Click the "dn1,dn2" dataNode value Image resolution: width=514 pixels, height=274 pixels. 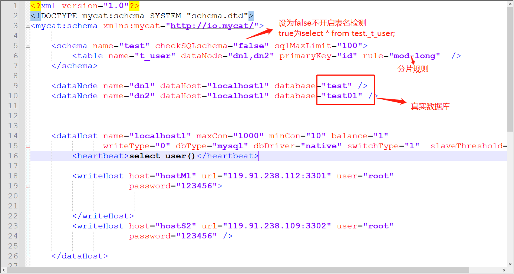(251, 56)
